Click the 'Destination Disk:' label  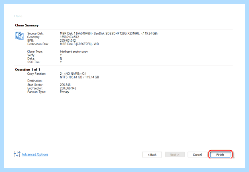(38, 44)
